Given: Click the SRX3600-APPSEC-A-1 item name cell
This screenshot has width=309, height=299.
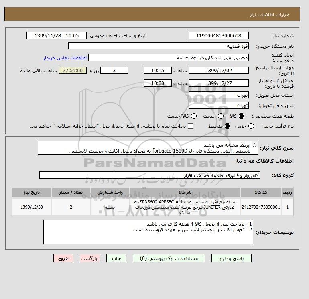Looking at the screenshot, I should point(185,207).
